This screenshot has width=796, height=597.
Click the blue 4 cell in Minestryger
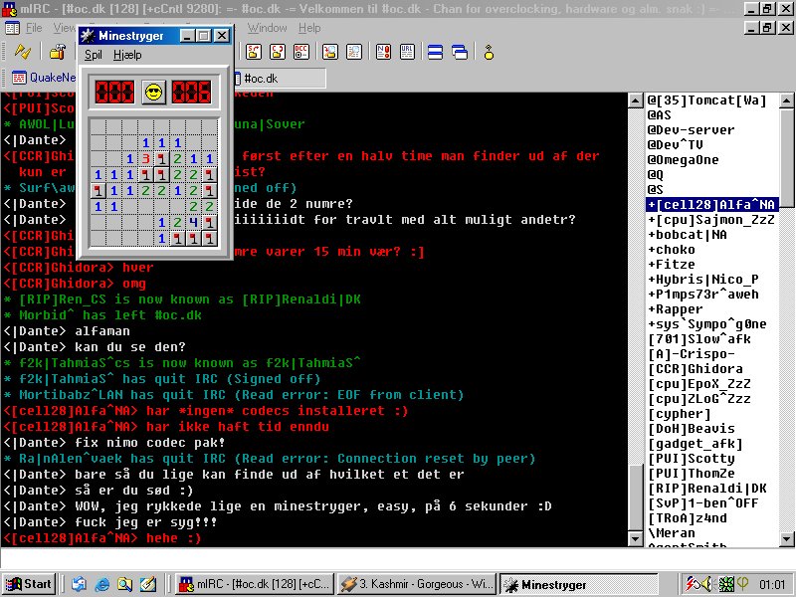(x=193, y=222)
